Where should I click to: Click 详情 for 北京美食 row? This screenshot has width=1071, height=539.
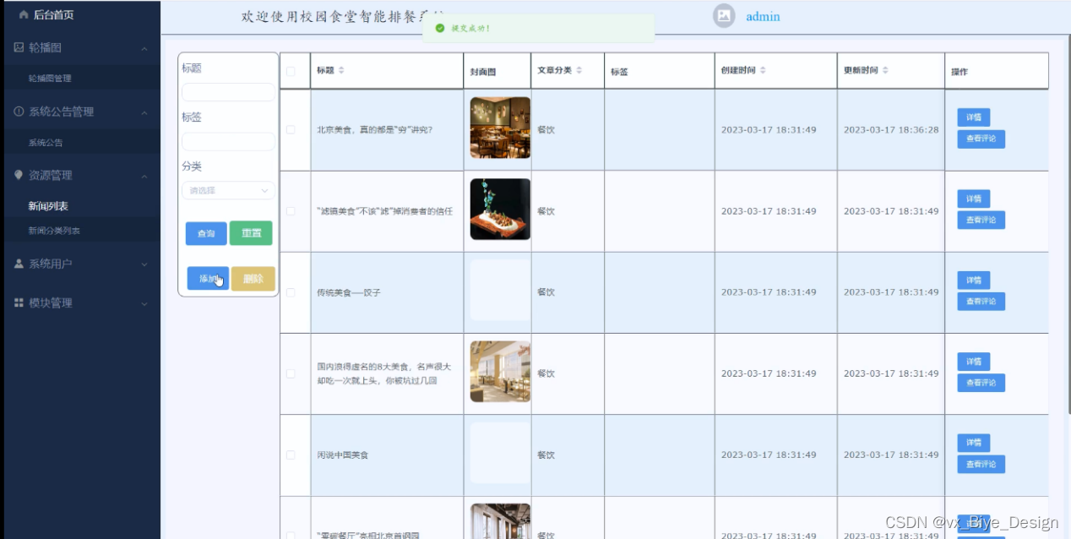coord(973,117)
